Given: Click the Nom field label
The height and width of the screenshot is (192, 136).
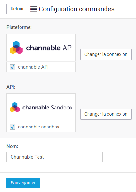Looking at the screenshot, I should coord(12,146).
